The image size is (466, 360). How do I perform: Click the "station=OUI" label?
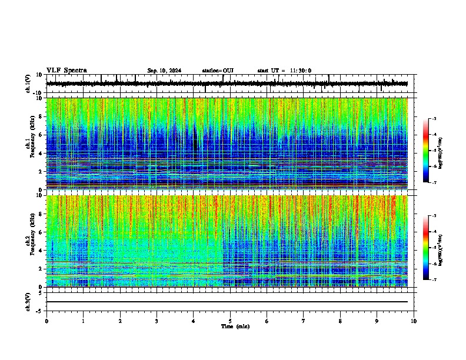(x=218, y=71)
